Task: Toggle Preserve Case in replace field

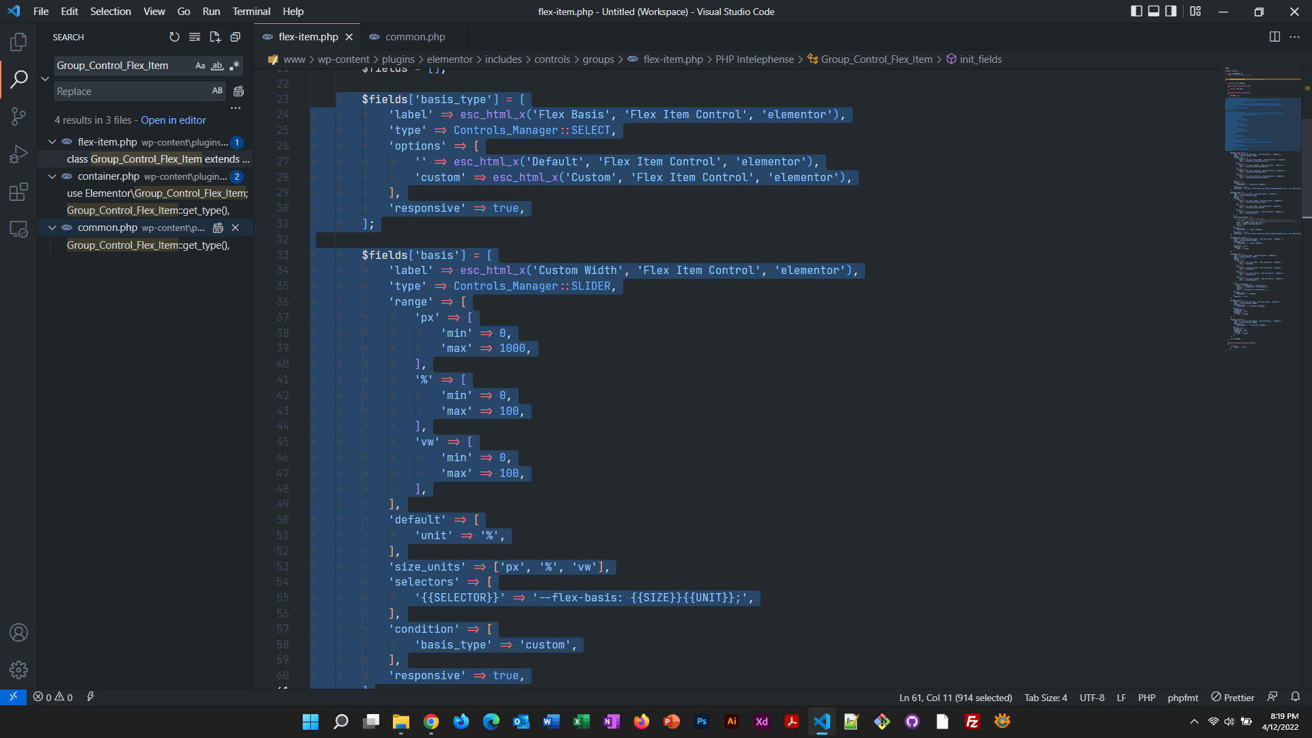Action: coord(217,91)
